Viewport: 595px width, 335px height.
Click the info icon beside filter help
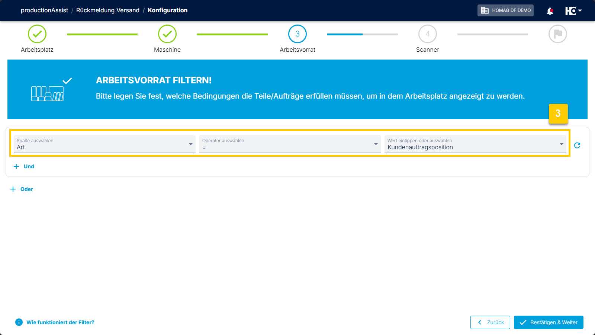pyautogui.click(x=19, y=322)
